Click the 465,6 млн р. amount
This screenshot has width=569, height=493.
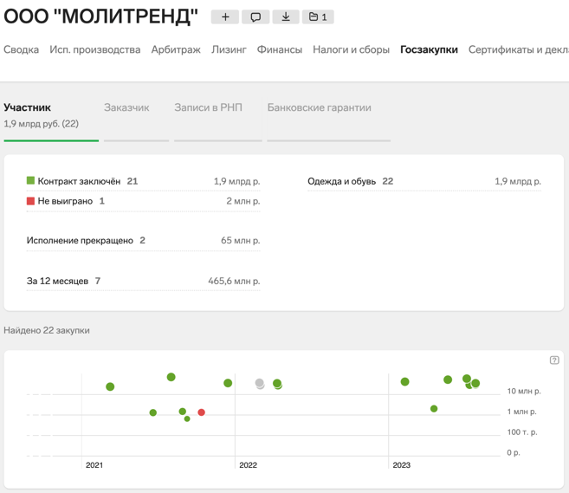pos(234,281)
